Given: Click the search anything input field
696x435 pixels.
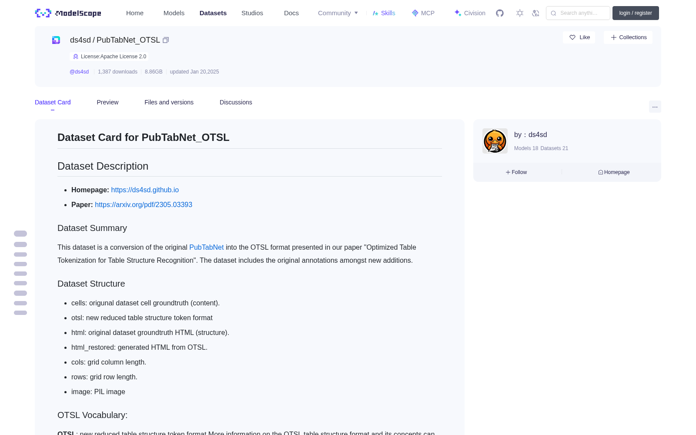Looking at the screenshot, I should [578, 13].
